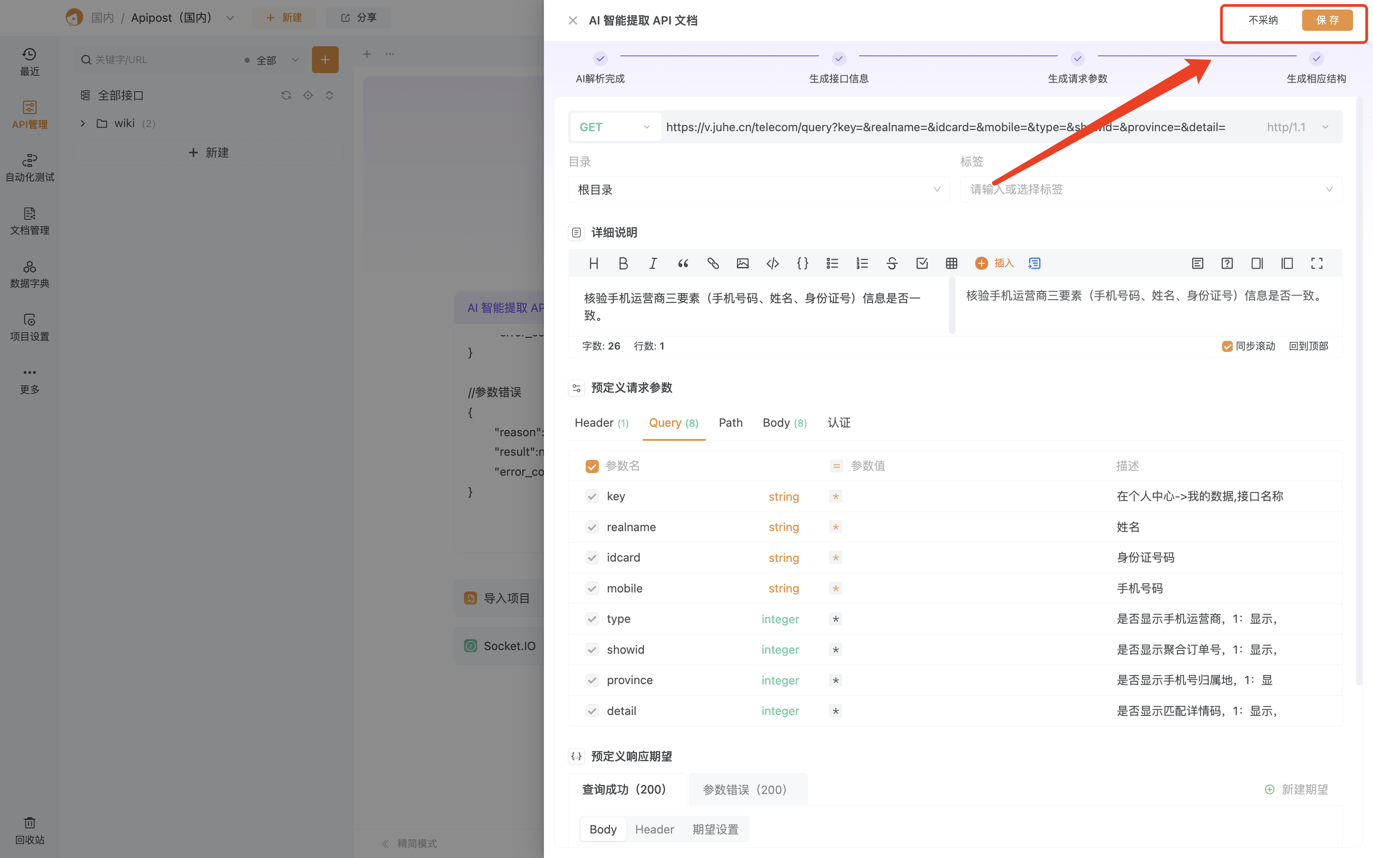
Task: Expand the editor to fullscreen view
Action: tap(1317, 263)
